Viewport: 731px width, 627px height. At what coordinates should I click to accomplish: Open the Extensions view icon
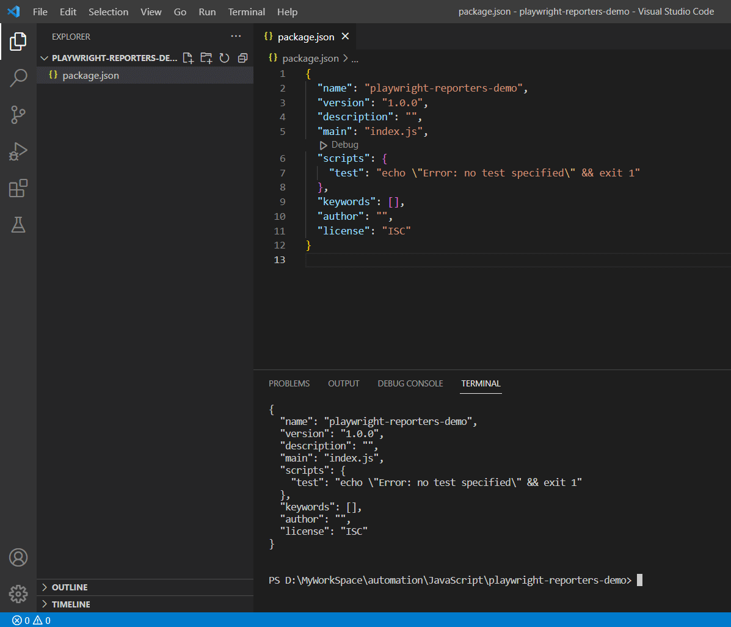(18, 188)
